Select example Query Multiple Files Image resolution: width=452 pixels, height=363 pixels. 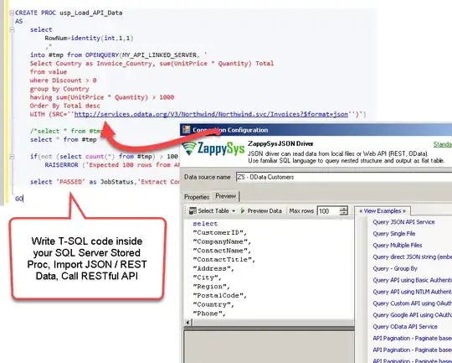click(x=398, y=245)
